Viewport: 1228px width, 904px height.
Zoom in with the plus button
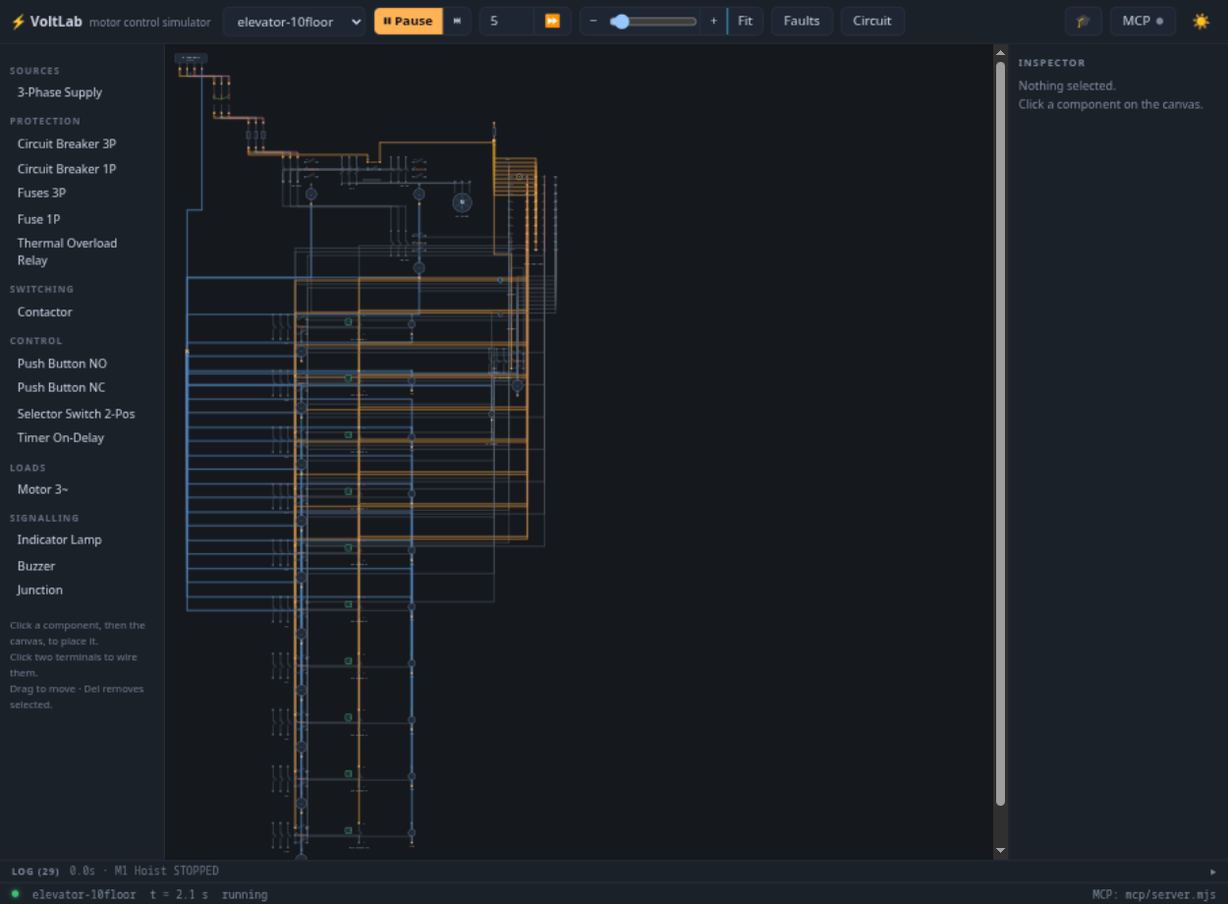(x=714, y=22)
